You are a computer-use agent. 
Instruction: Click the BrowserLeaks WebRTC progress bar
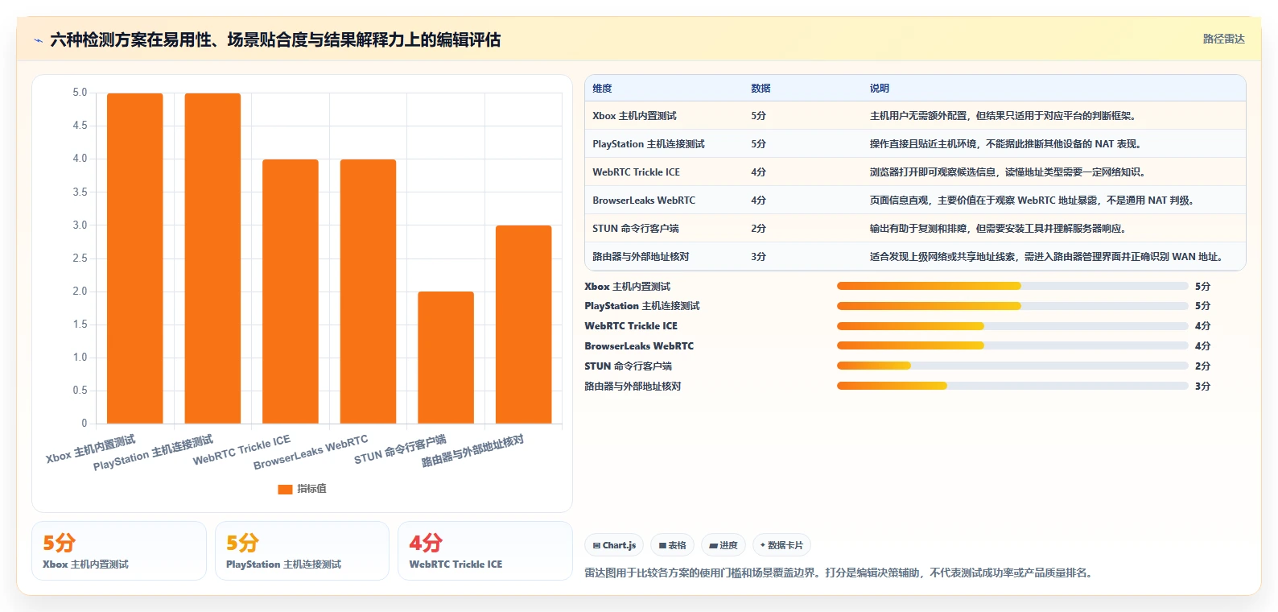tap(1012, 345)
